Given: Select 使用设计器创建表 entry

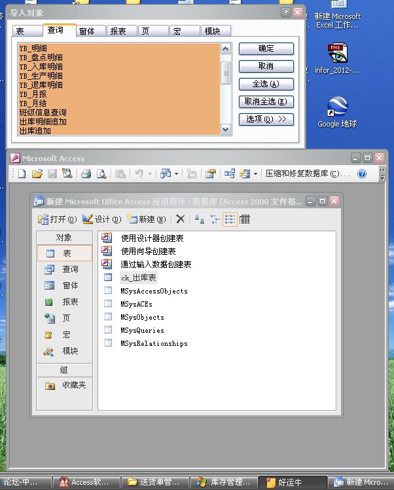Looking at the screenshot, I should click(x=152, y=238).
